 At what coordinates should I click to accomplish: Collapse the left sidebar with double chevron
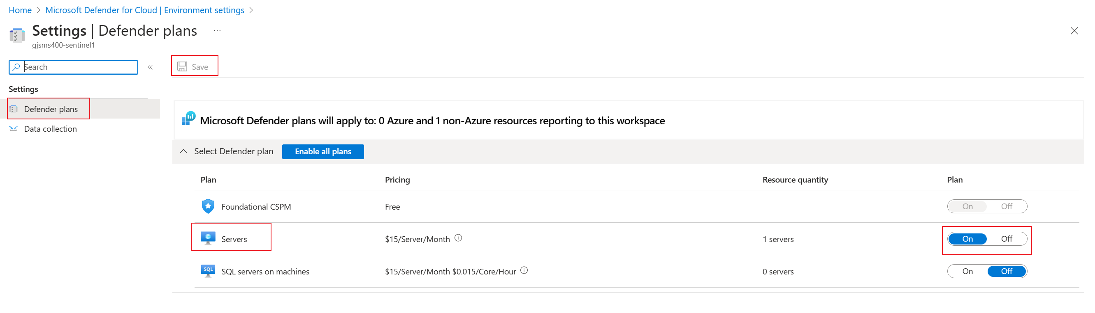click(150, 67)
